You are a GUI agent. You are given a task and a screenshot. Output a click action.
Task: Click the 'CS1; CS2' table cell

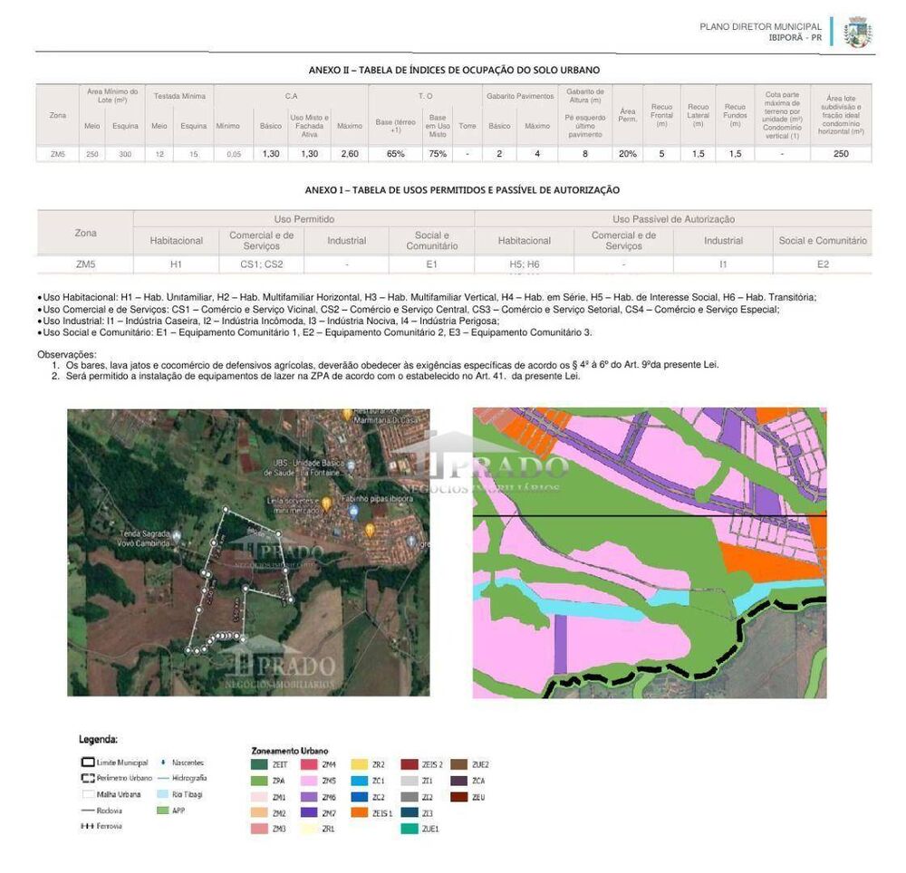click(262, 264)
